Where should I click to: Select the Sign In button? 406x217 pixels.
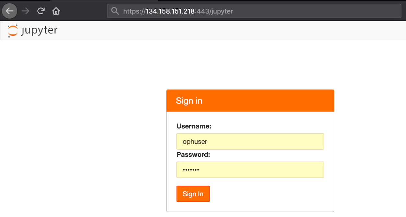tap(193, 194)
